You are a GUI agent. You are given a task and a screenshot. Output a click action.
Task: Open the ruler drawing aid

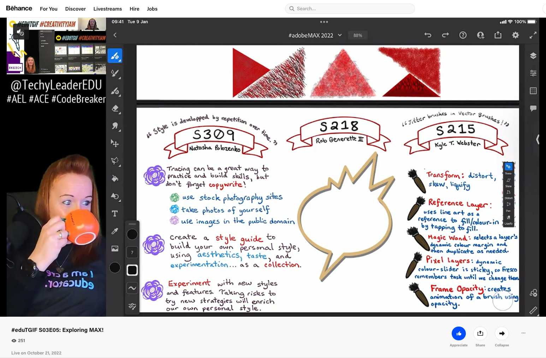(533, 310)
